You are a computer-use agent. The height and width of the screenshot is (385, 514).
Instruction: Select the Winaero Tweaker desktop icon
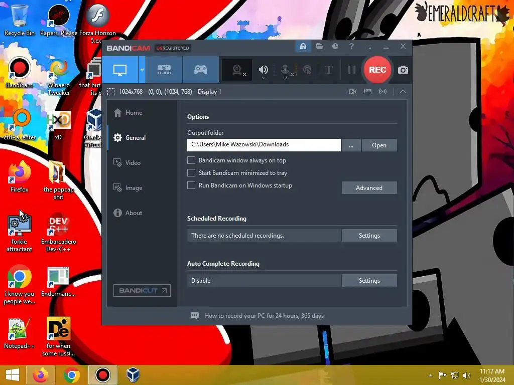(x=59, y=76)
